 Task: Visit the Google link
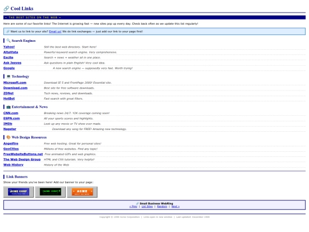(x=9, y=68)
